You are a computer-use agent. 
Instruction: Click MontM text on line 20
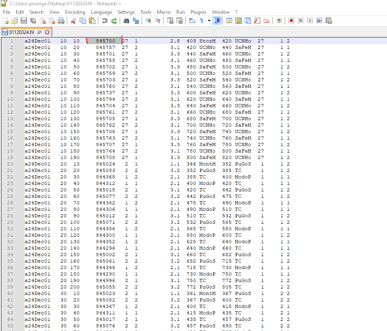click(207, 164)
